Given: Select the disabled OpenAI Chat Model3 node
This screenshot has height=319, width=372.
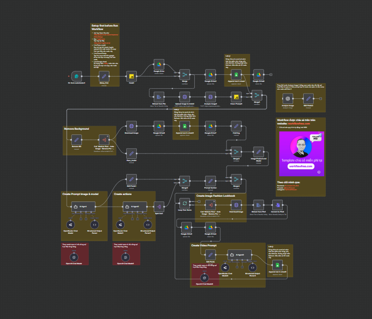Looking at the screenshot, I should click(x=204, y=277).
